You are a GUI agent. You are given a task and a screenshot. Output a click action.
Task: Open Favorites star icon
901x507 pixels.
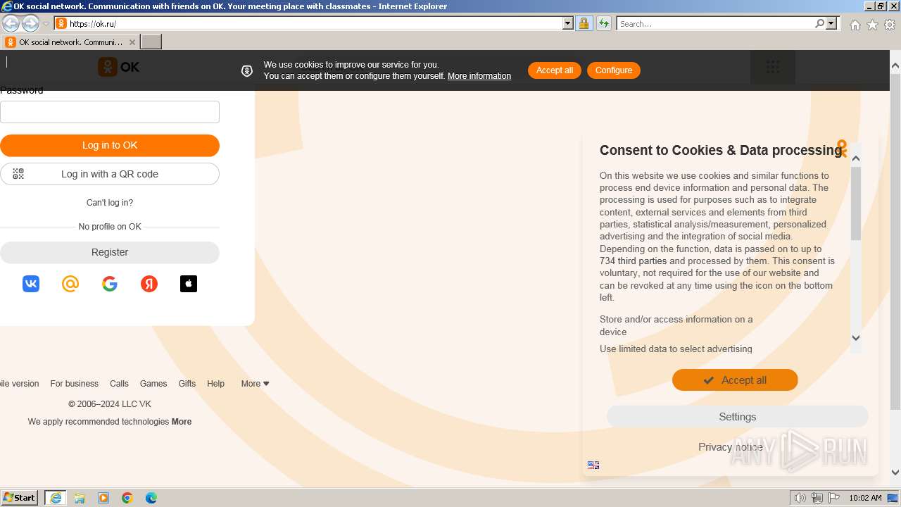(x=872, y=25)
